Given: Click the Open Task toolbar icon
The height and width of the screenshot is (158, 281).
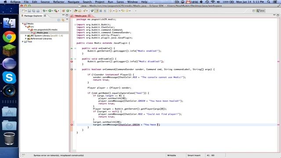Looking at the screenshot, I should 80,11.
